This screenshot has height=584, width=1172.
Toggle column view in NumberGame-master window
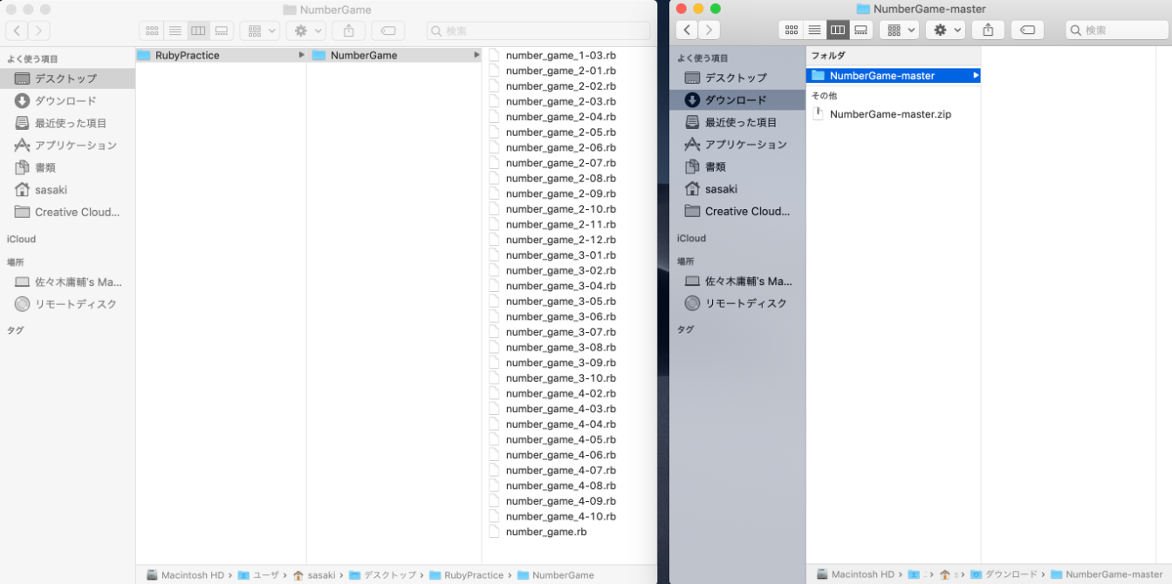838,30
